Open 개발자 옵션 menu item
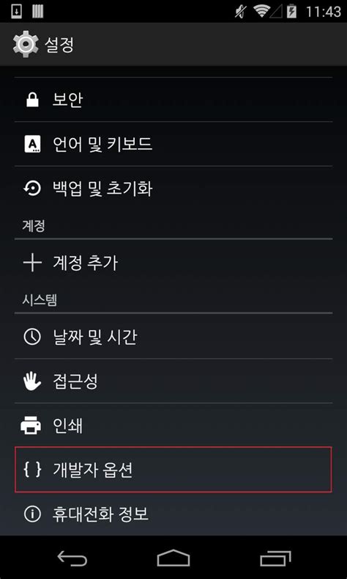The image size is (347, 579). point(173,470)
